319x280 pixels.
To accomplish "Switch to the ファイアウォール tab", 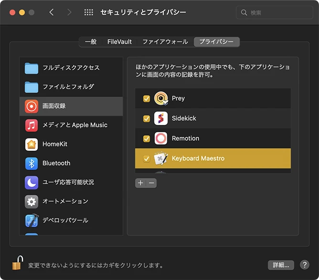I will (x=165, y=42).
